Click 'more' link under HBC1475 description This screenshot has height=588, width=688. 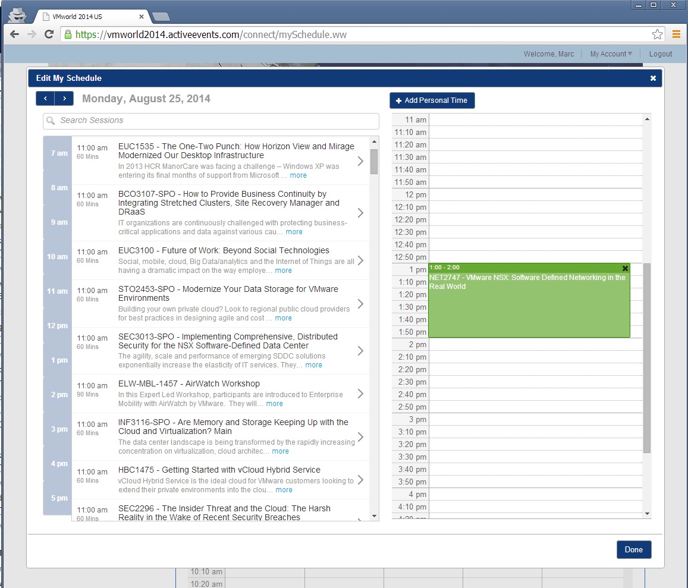tap(284, 490)
